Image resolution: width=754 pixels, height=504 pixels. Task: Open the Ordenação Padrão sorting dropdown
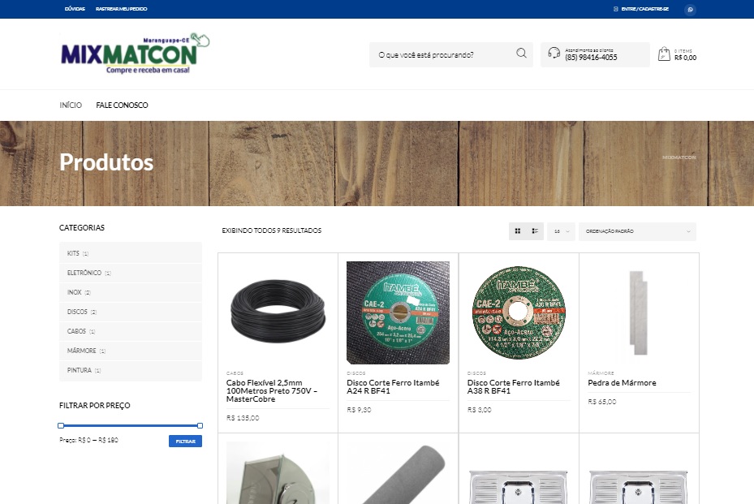click(637, 231)
